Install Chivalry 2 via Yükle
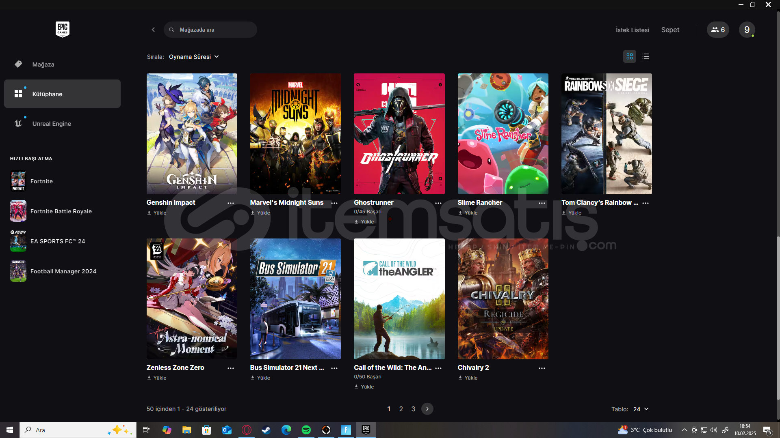The height and width of the screenshot is (438, 780). [468, 378]
